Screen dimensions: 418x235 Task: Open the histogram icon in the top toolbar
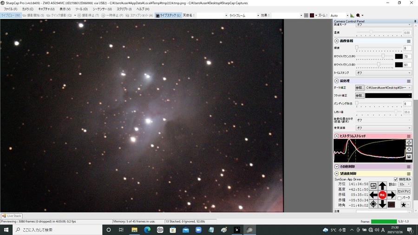pyautogui.click(x=352, y=15)
